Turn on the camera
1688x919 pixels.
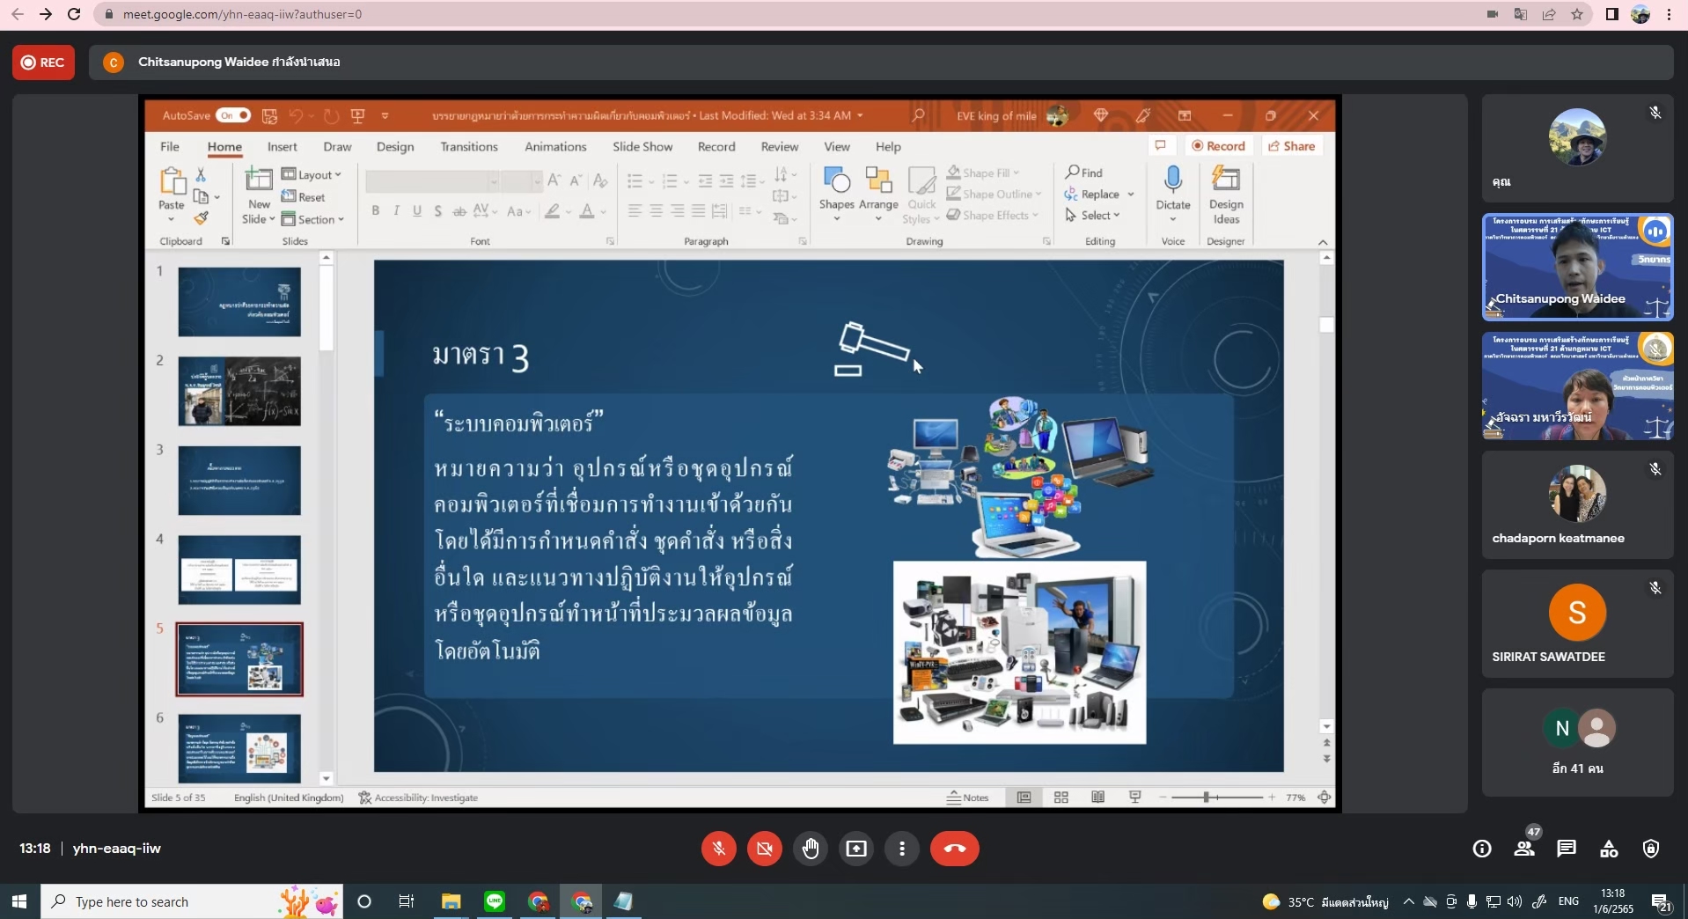click(x=765, y=849)
